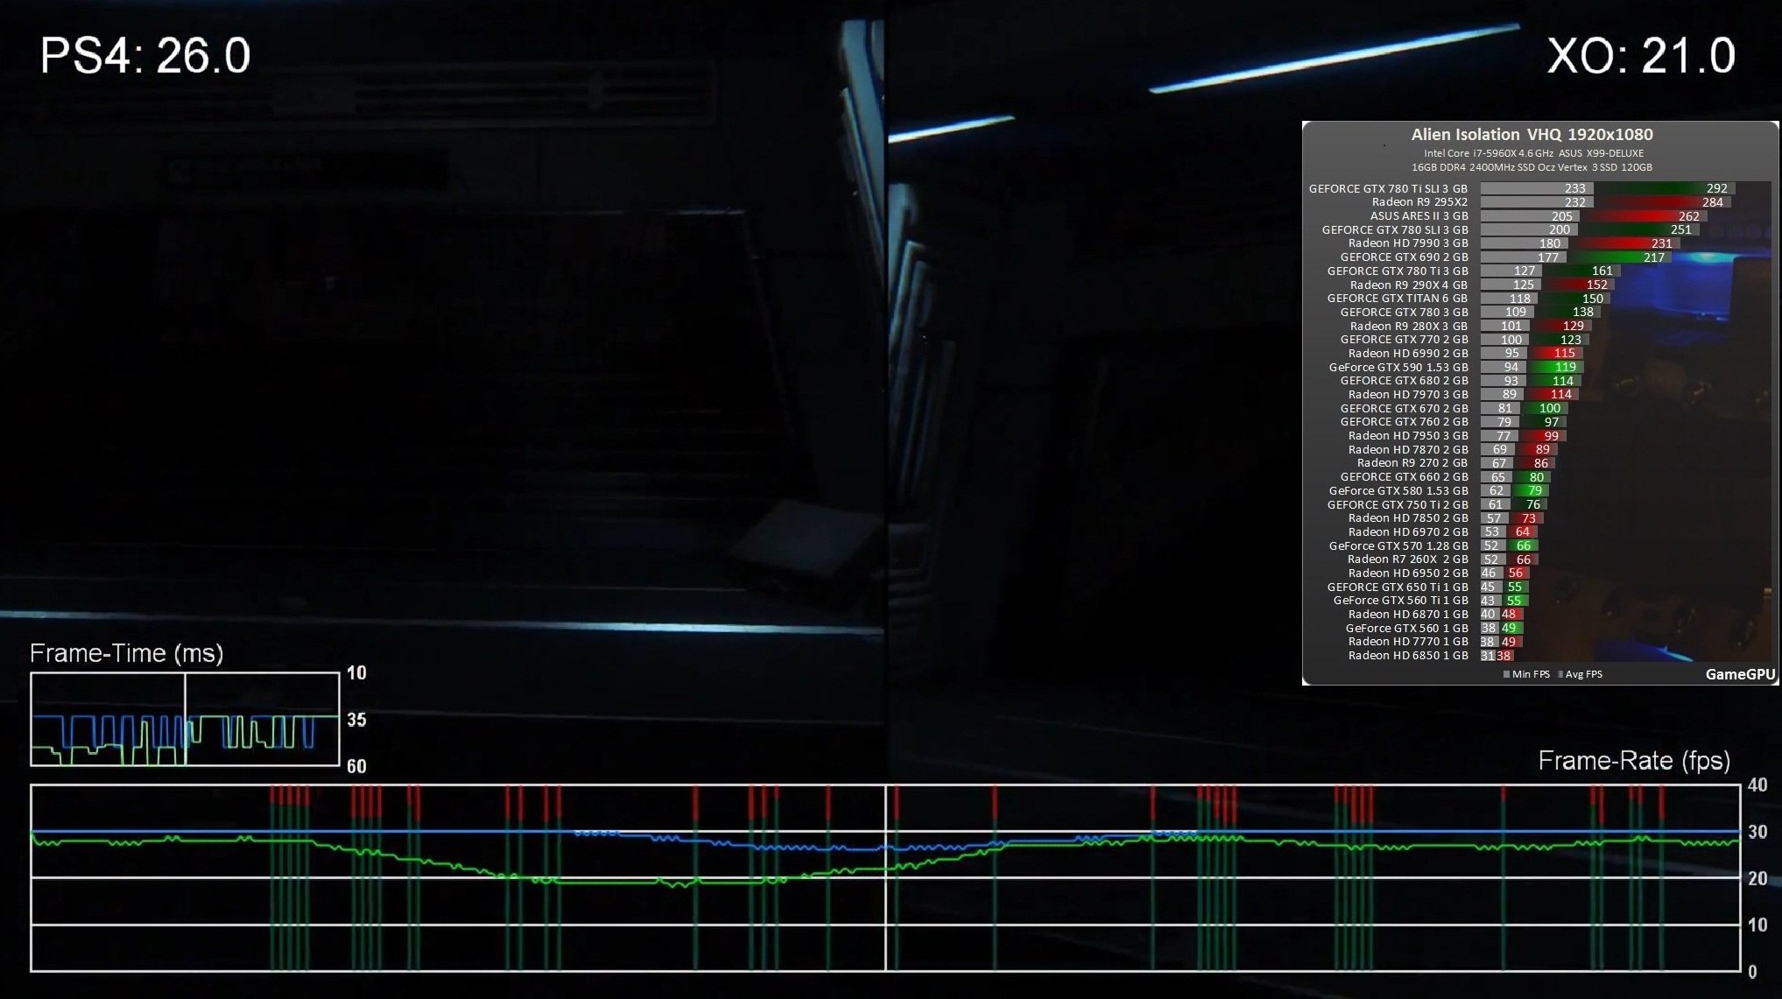Click the 30 label on Frame-Rate axis

pos(1757,832)
